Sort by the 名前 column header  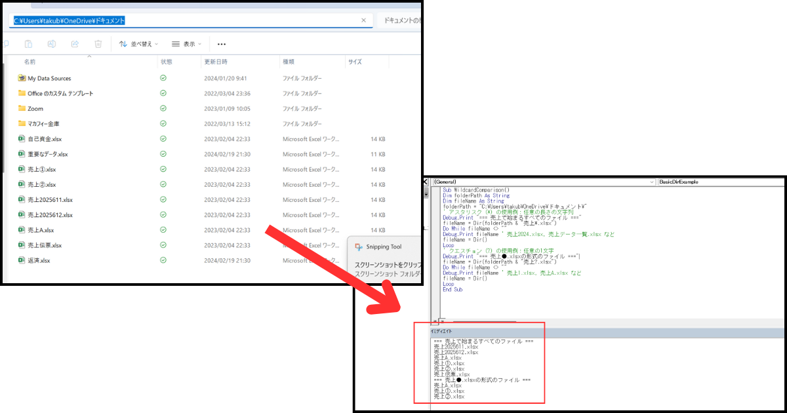coord(30,62)
